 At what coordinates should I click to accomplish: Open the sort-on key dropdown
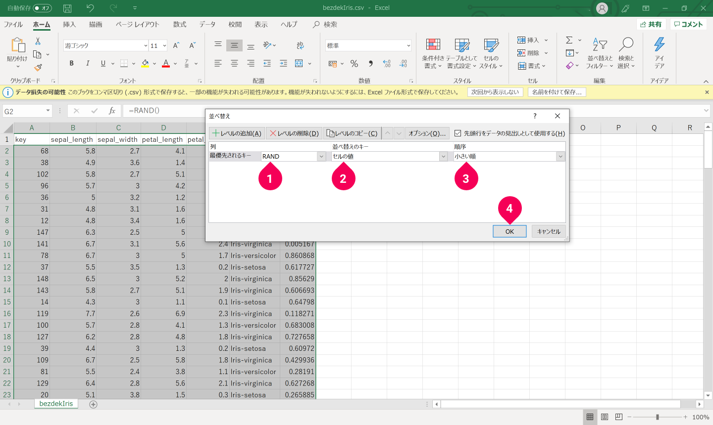point(443,157)
